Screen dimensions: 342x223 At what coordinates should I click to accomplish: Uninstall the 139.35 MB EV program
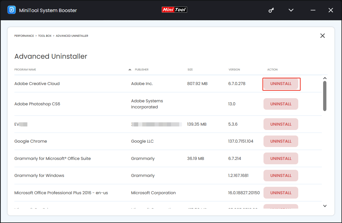pyautogui.click(x=281, y=124)
